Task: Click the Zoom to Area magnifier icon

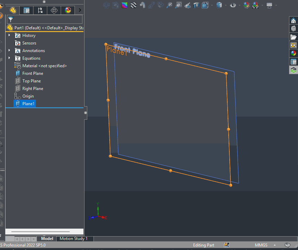Action: [x=178, y=5]
